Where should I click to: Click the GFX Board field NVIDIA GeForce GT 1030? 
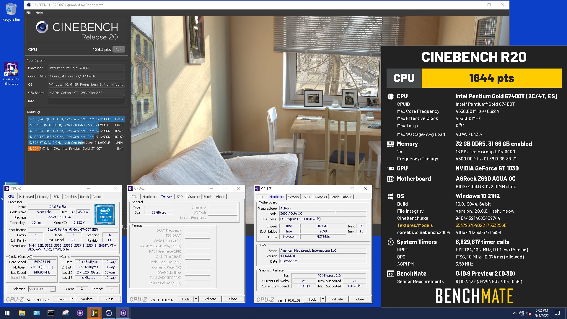click(x=86, y=93)
